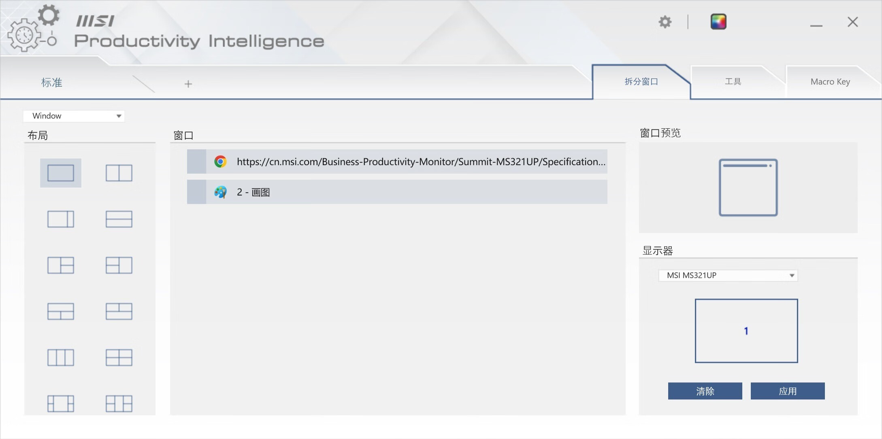
Task: Choose the narrow-wide-narrow columns layout at bottom
Action: point(61,403)
